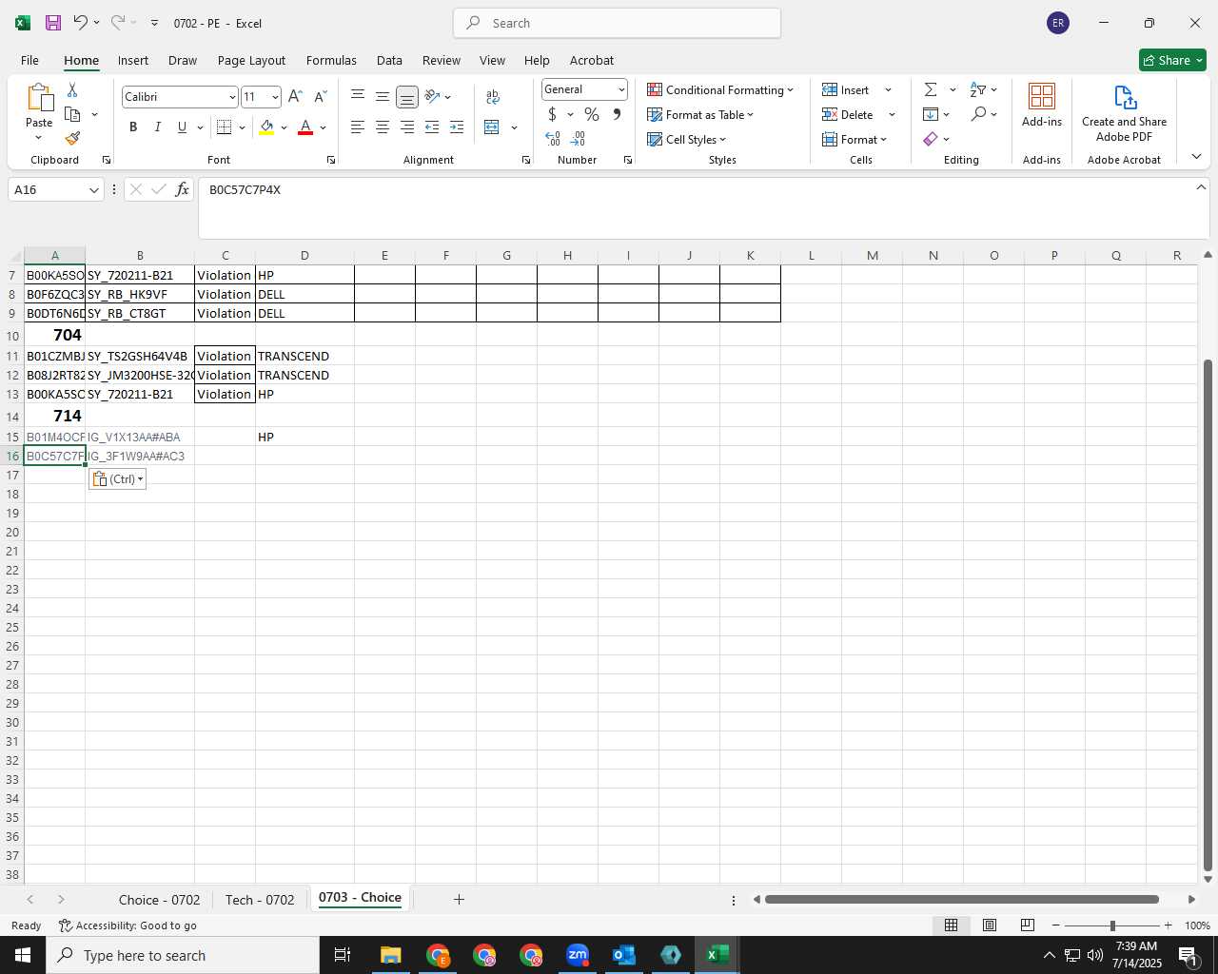Viewport: 1218px width, 974px height.
Task: Toggle Center horizontal alignment
Action: (x=383, y=127)
